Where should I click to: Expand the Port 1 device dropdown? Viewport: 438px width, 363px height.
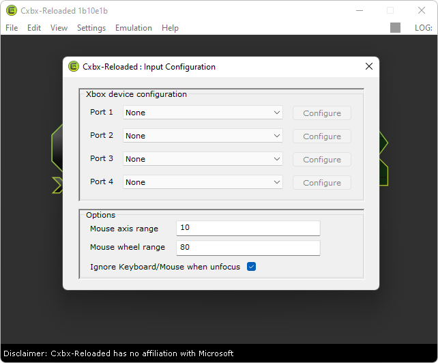click(203, 113)
